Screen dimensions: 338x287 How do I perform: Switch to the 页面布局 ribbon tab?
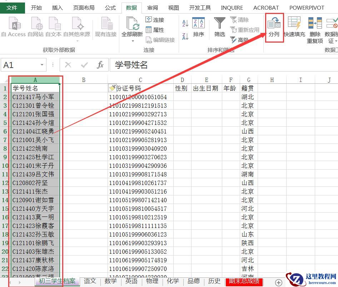[84, 8]
